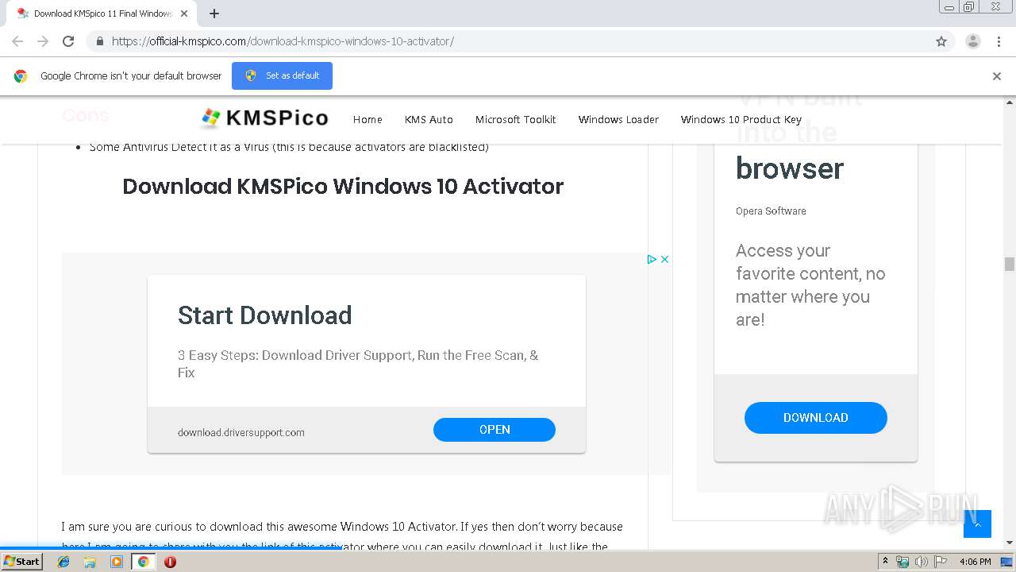Image resolution: width=1016 pixels, height=572 pixels.
Task: Click the 4:06 PM taskbar clock
Action: pyautogui.click(x=976, y=562)
